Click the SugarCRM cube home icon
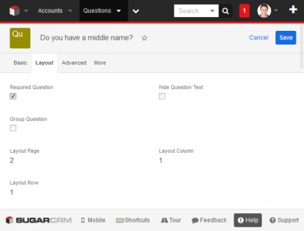The height and width of the screenshot is (231, 304). 15,11
